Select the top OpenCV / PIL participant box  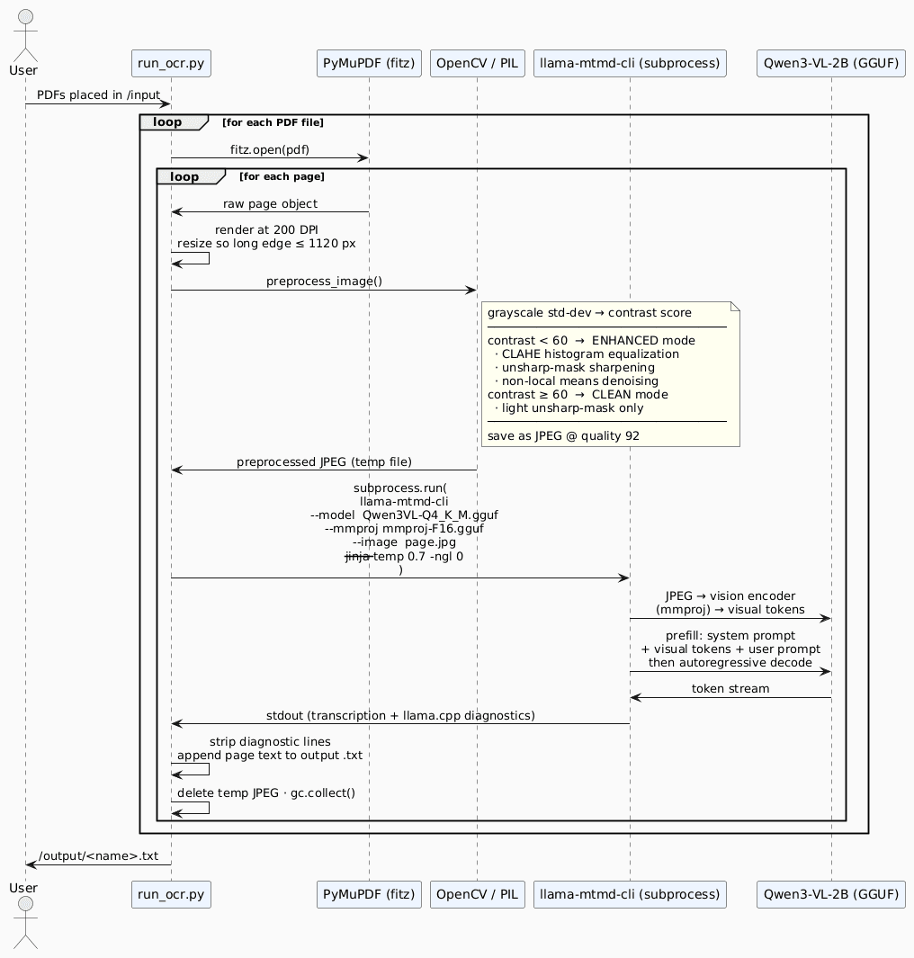(477, 63)
